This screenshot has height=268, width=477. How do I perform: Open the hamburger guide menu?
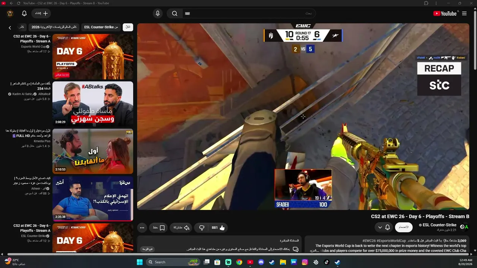pyautogui.click(x=464, y=13)
